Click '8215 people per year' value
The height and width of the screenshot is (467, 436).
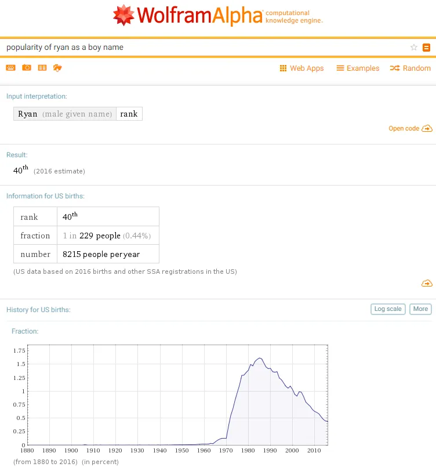tap(101, 254)
